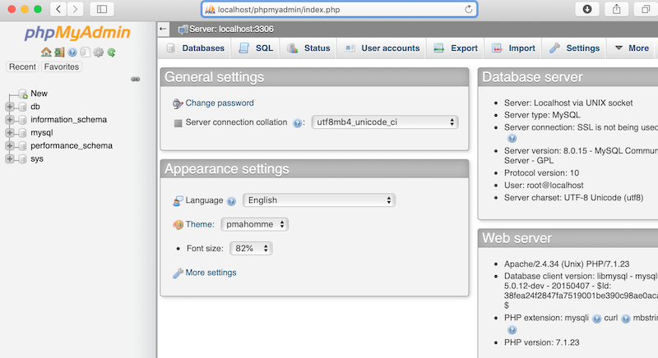Expand the performance_schema tree node

[10, 145]
